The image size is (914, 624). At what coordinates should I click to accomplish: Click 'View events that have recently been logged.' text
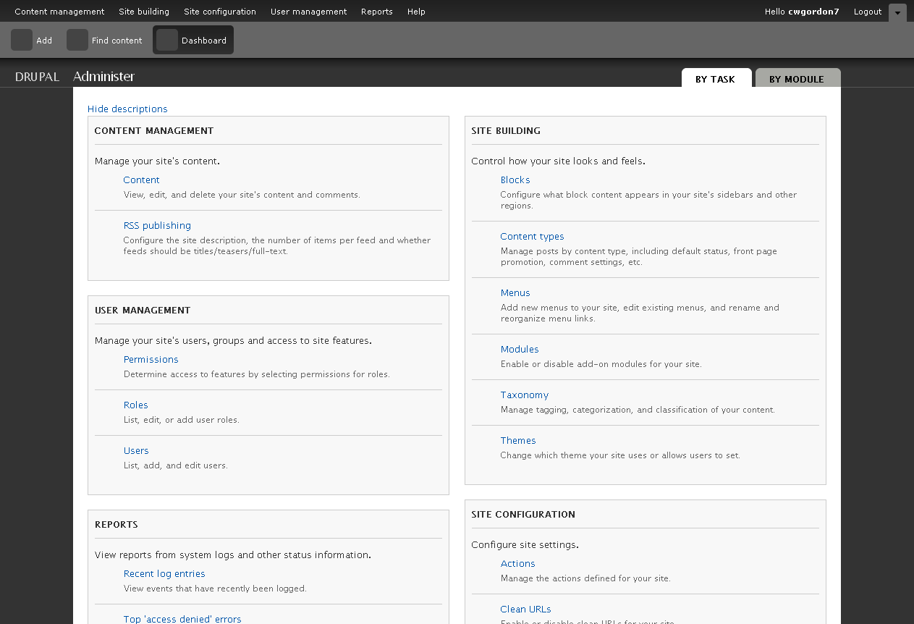tap(215, 589)
